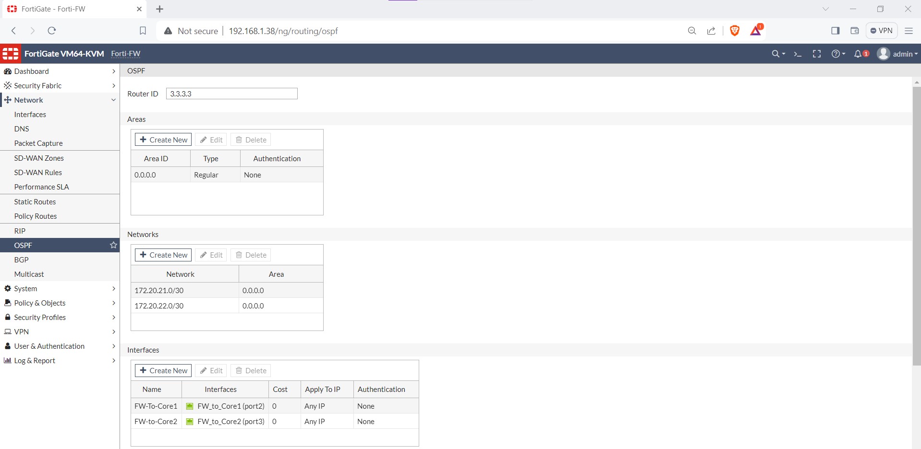Toggle the browser sidebar panel
921x449 pixels.
click(x=835, y=31)
